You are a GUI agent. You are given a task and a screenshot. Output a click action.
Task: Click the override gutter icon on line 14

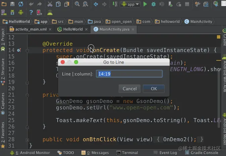tap(19, 50)
